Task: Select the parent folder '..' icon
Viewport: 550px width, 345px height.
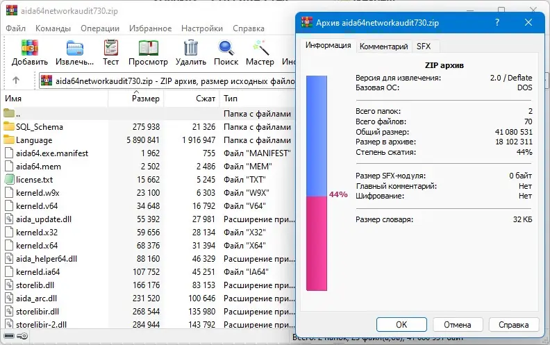Action: (9, 113)
